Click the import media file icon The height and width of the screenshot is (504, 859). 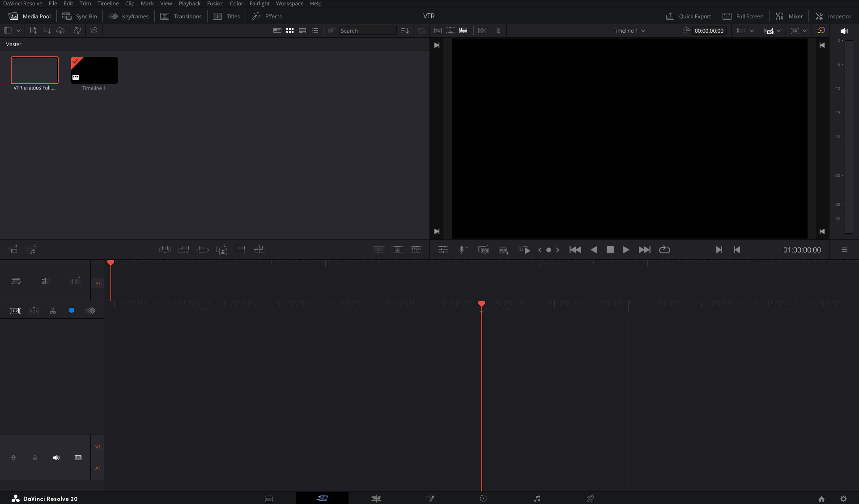tap(33, 30)
